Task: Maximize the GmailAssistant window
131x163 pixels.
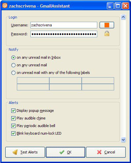Action: pos(118,6)
